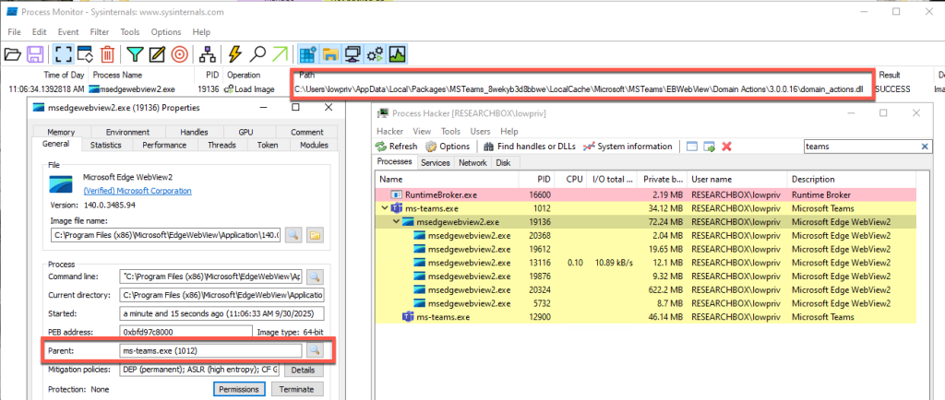945x400 pixels.
Task: Save the Process Monitor capture
Action: tap(35, 54)
